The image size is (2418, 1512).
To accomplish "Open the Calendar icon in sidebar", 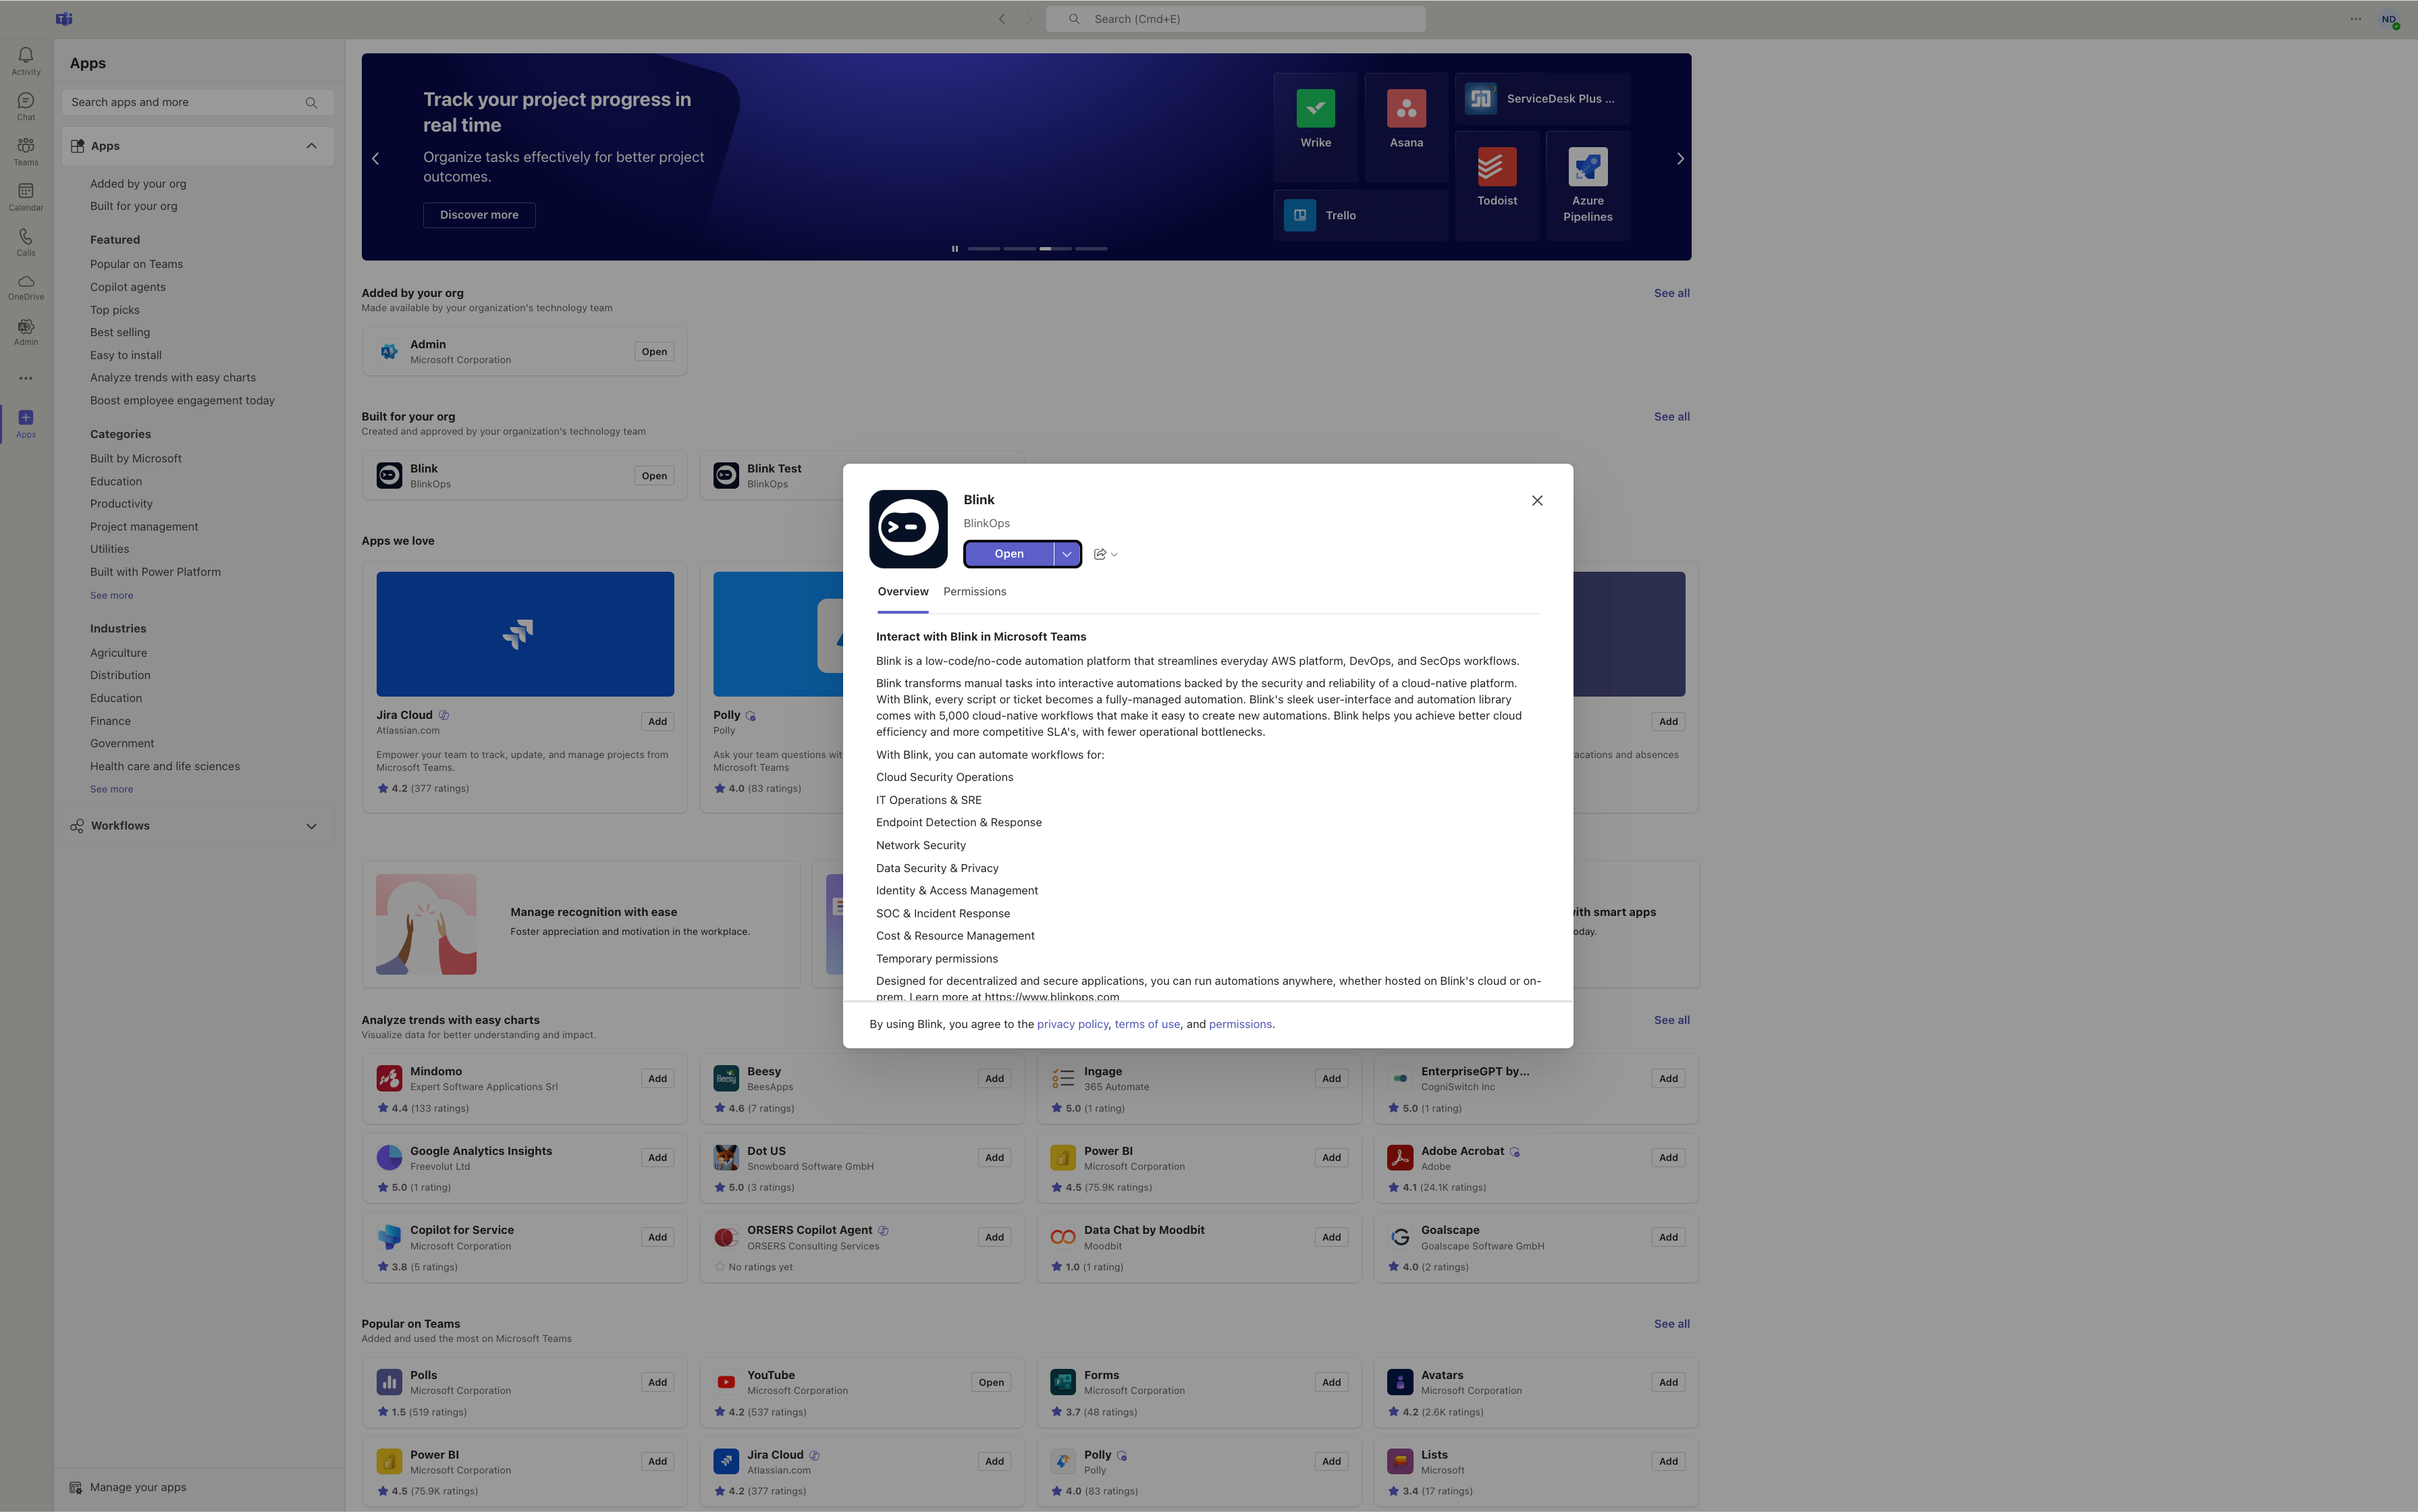I will 26,196.
